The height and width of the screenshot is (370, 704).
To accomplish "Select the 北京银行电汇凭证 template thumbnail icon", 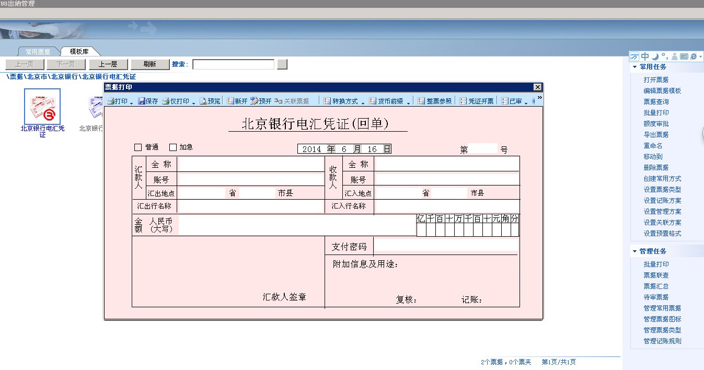I will [42, 107].
